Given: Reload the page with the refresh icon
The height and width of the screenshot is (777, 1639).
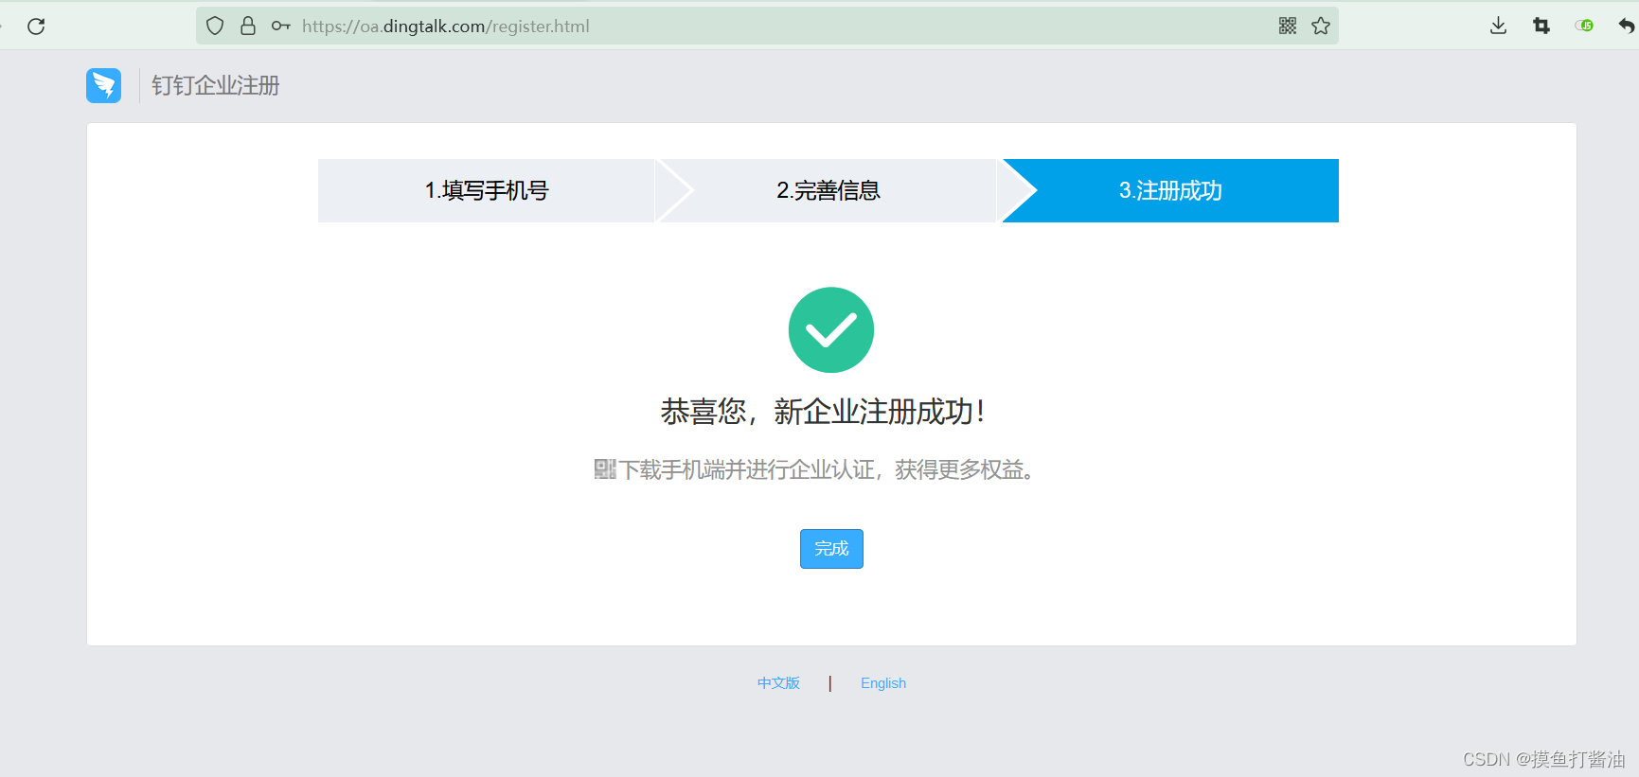Looking at the screenshot, I should [36, 26].
